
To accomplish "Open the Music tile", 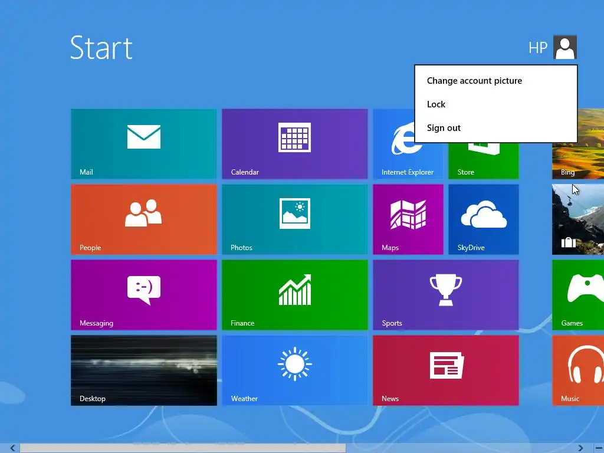I will (x=578, y=370).
